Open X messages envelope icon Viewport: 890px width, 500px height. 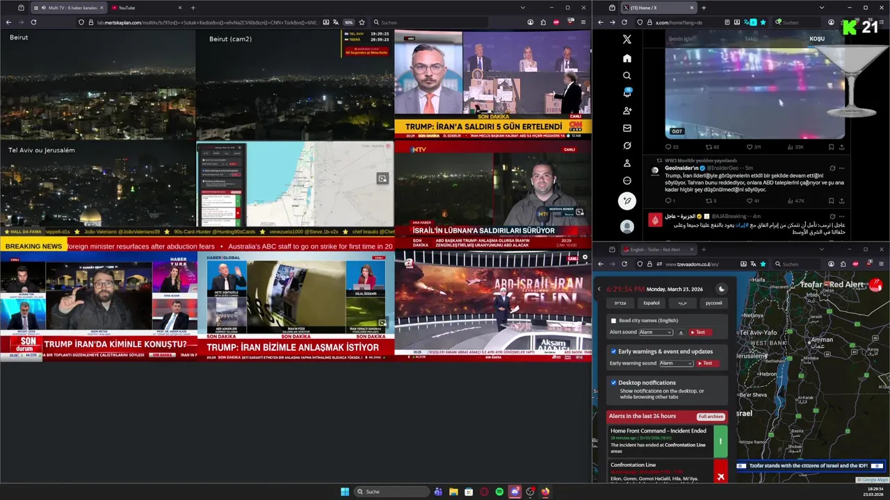(x=627, y=128)
